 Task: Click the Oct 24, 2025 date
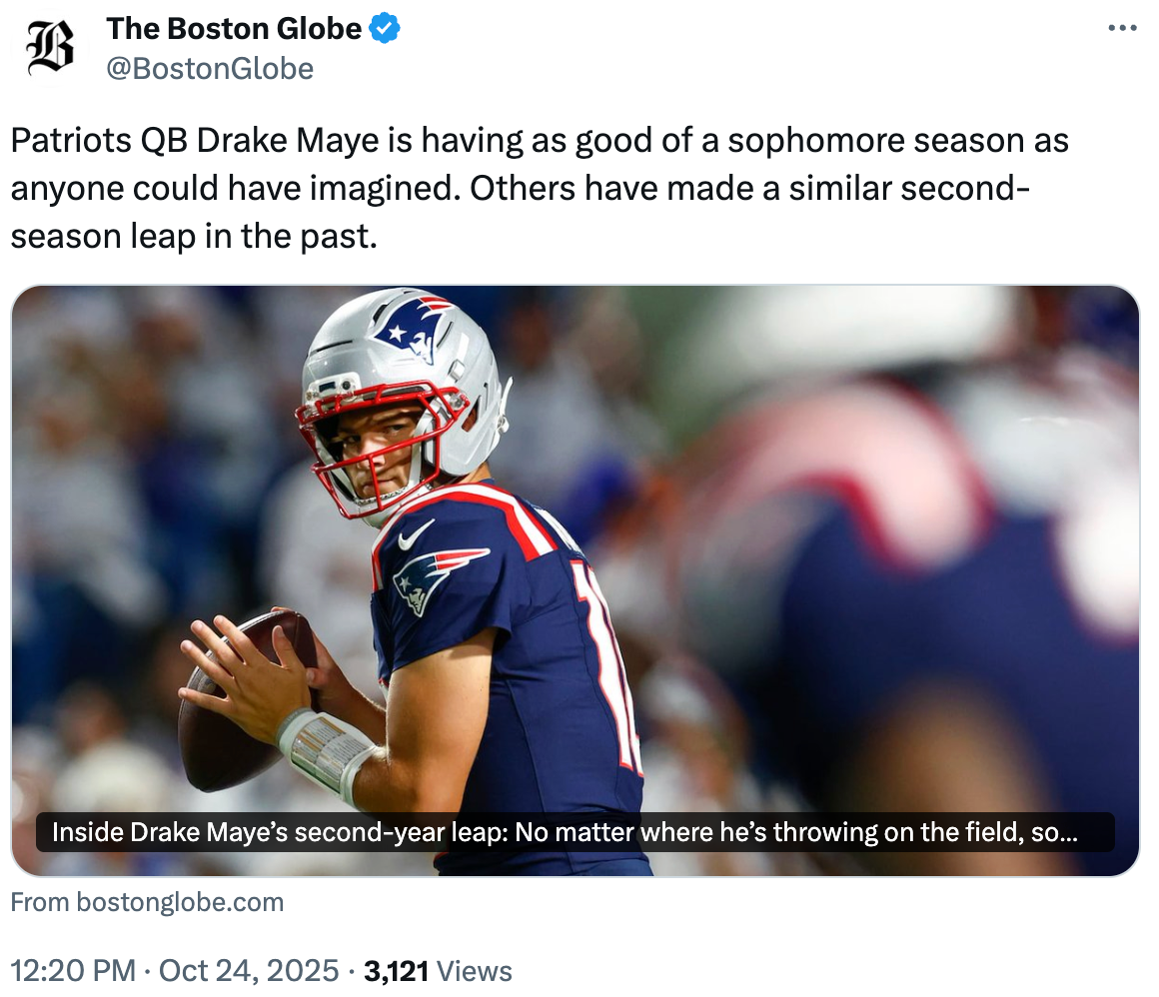(x=247, y=970)
